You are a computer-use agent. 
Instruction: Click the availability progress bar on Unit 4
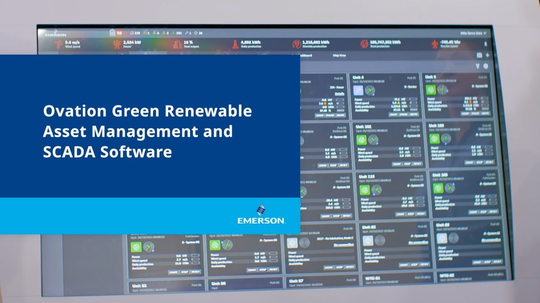tap(413, 109)
